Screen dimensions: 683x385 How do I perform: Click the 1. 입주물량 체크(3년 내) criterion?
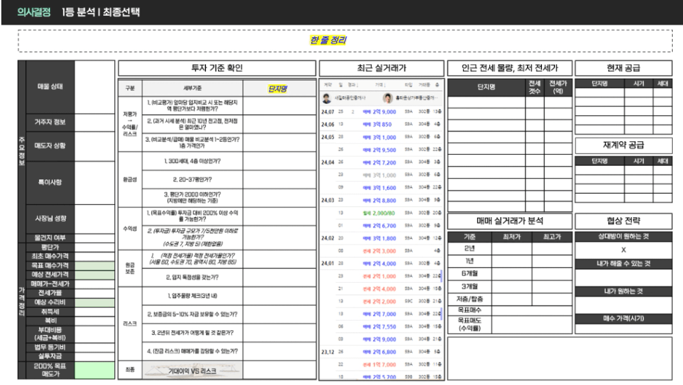click(x=192, y=296)
